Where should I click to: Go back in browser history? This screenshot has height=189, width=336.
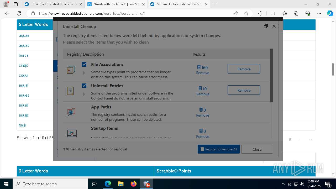coord(7,13)
